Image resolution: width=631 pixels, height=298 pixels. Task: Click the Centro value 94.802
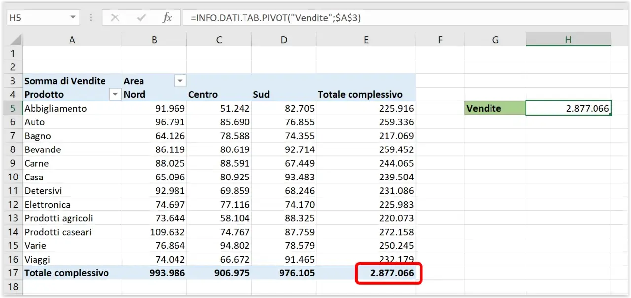point(235,245)
